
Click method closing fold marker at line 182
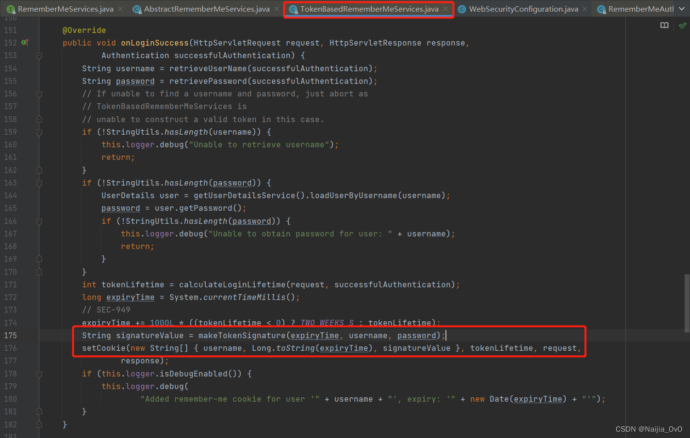(39, 424)
